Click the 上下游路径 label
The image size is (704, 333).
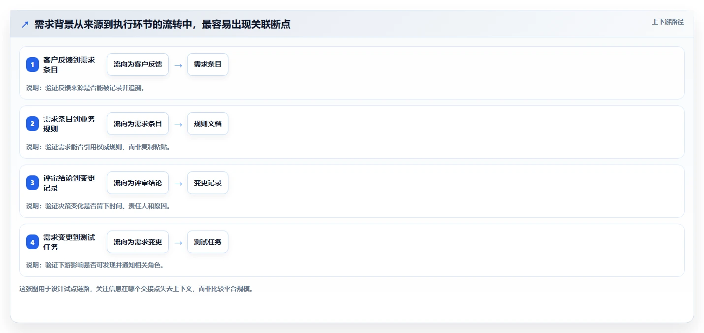pos(668,22)
